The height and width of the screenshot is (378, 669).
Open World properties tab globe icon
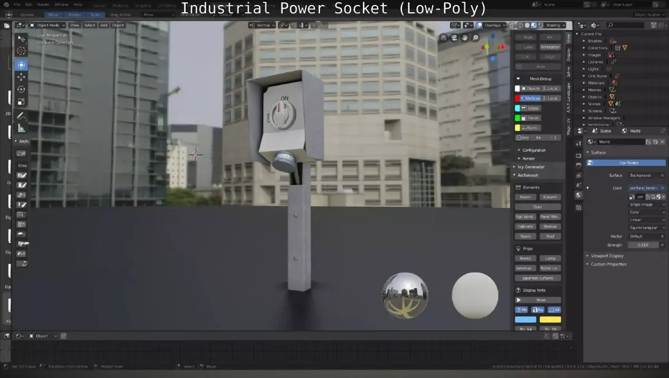pyautogui.click(x=579, y=195)
